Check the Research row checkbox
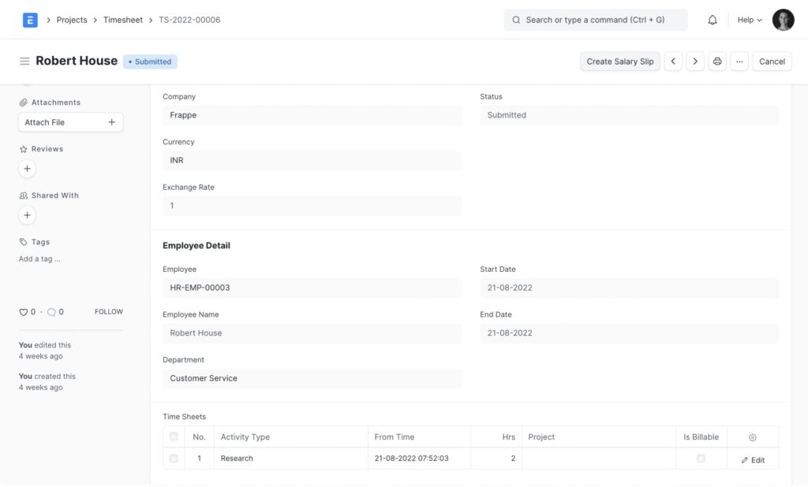Screen dimensions: 808x487 [174, 459]
